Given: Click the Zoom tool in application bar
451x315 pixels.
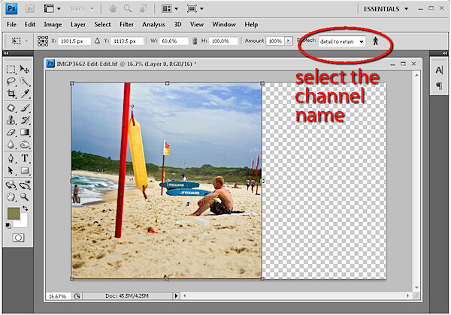Looking at the screenshot, I should coord(128,9).
